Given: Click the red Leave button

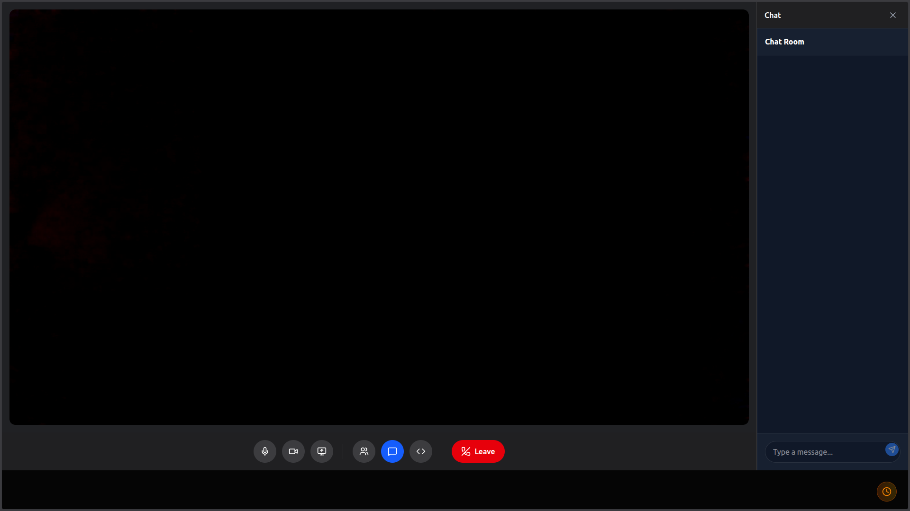Looking at the screenshot, I should (x=478, y=451).
